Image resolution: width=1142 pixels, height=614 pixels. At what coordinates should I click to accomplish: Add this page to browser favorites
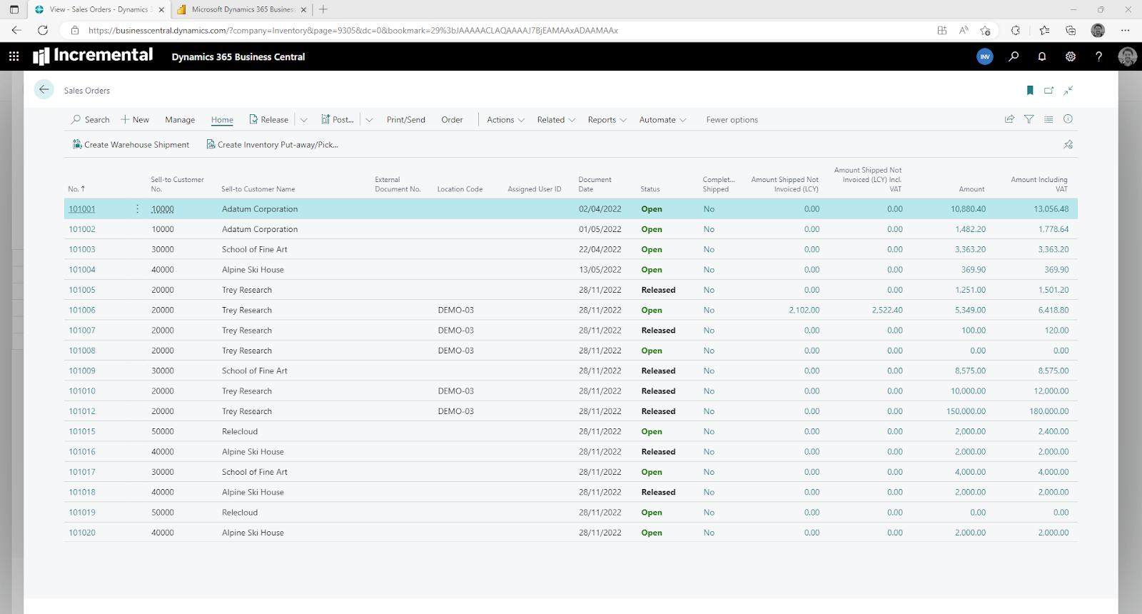click(x=985, y=30)
